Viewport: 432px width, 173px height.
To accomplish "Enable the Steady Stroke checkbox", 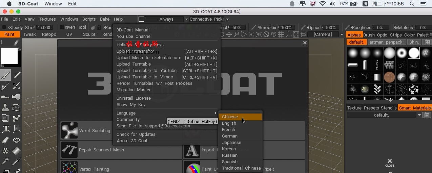I will (x=4, y=27).
